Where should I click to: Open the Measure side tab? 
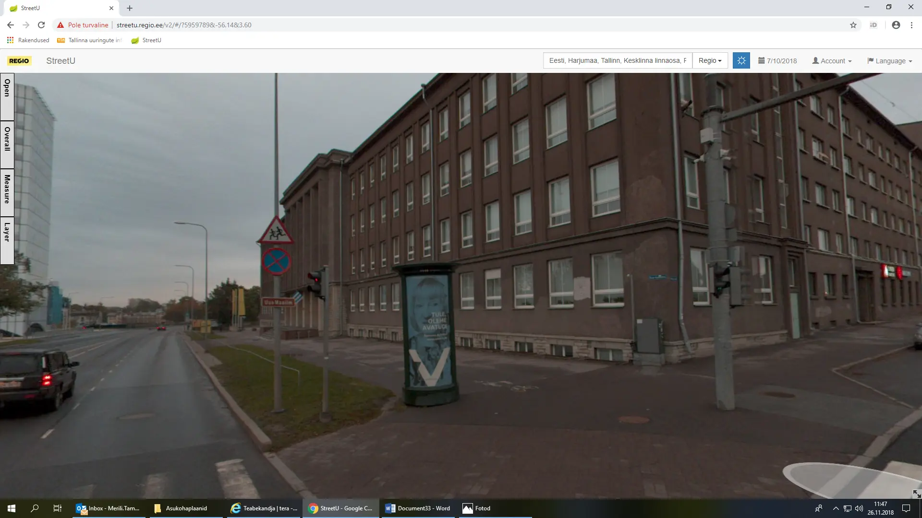[7, 192]
